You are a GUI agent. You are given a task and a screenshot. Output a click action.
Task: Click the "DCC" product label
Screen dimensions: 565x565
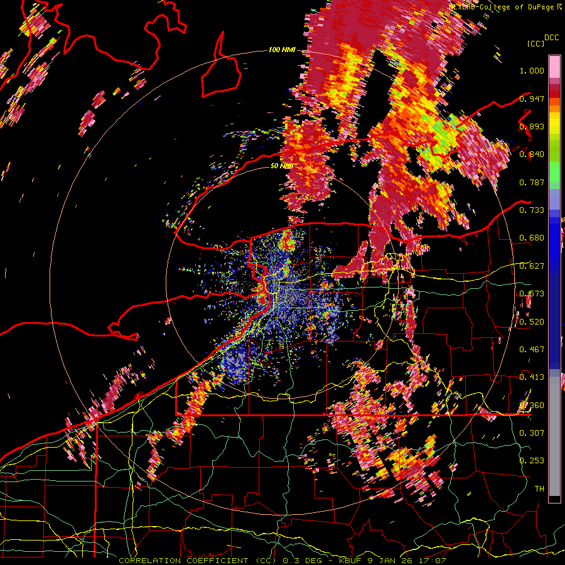click(552, 38)
